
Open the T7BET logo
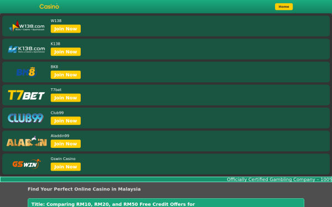tap(26, 95)
